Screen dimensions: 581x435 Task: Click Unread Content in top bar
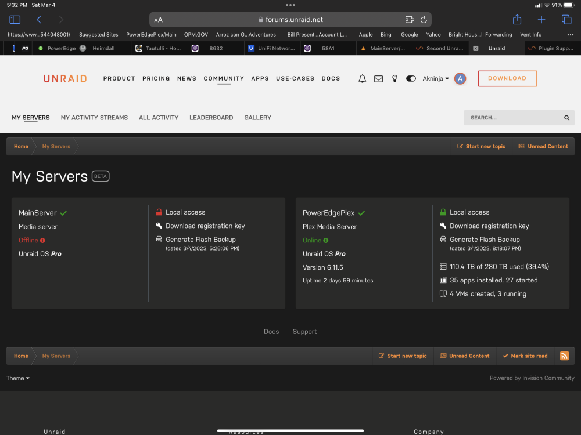[x=543, y=147]
